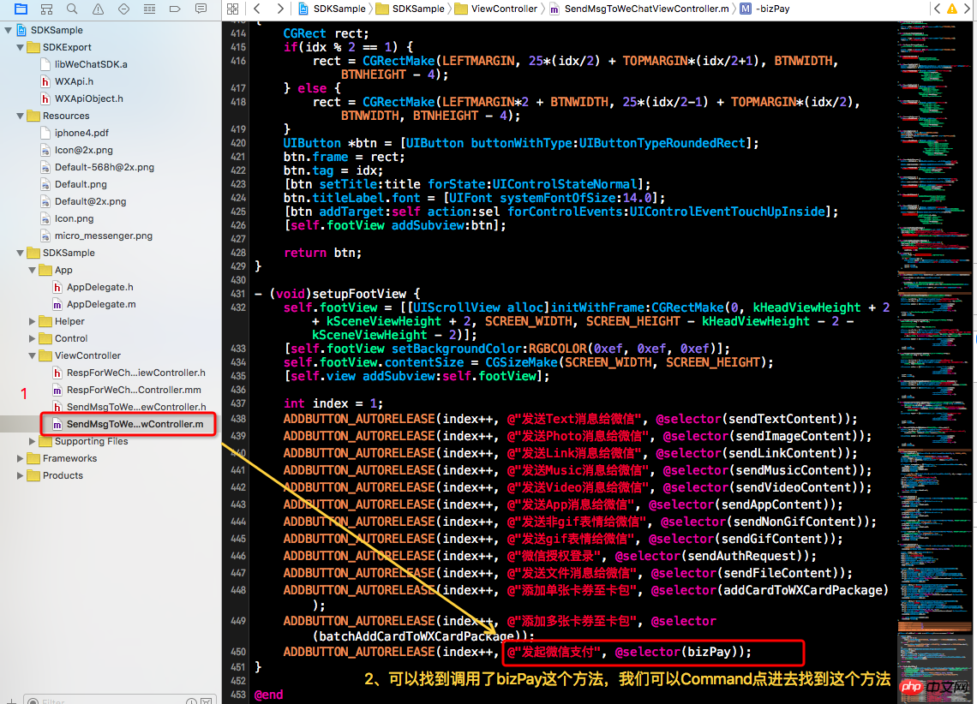
Task: Open the Test navigator tab
Action: coord(123,9)
